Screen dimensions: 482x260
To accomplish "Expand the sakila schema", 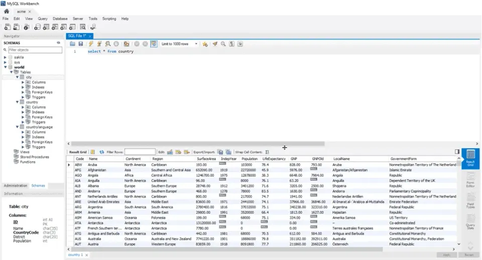I will (5, 57).
